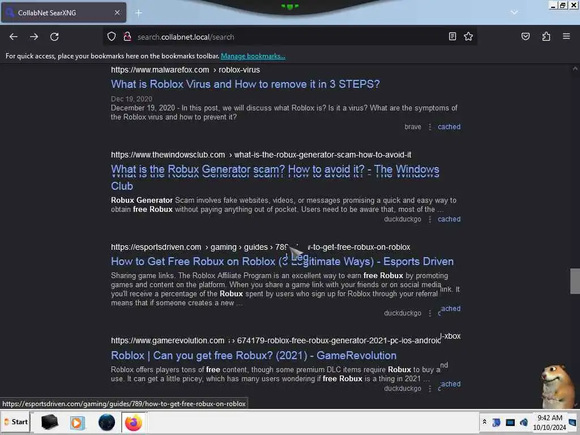This screenshot has height=435, width=580.
Task: Click the insecure connection padlock icon
Action: 127,37
